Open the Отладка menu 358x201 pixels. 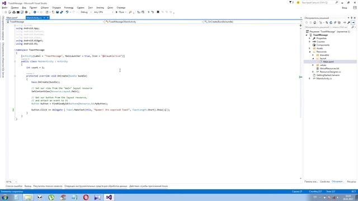click(56, 7)
